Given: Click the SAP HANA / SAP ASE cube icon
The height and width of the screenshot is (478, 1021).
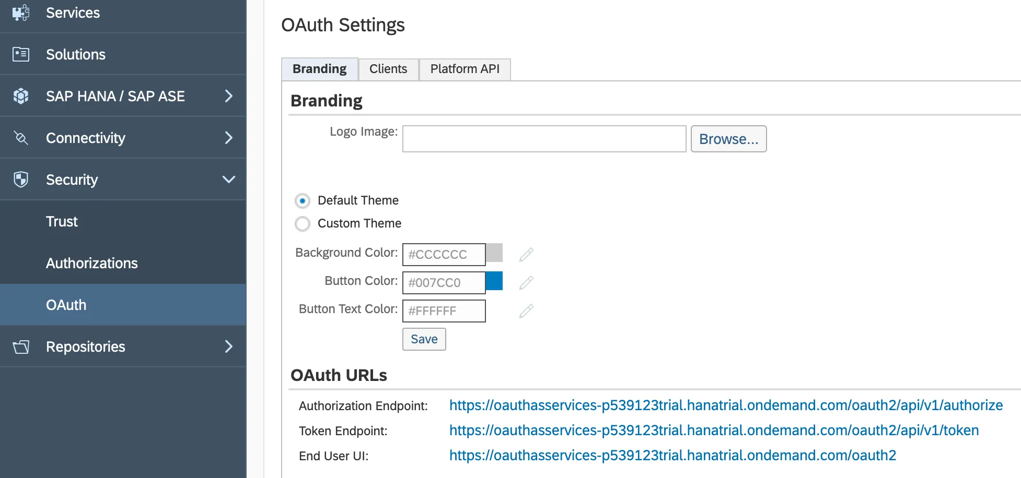Looking at the screenshot, I should 21,96.
